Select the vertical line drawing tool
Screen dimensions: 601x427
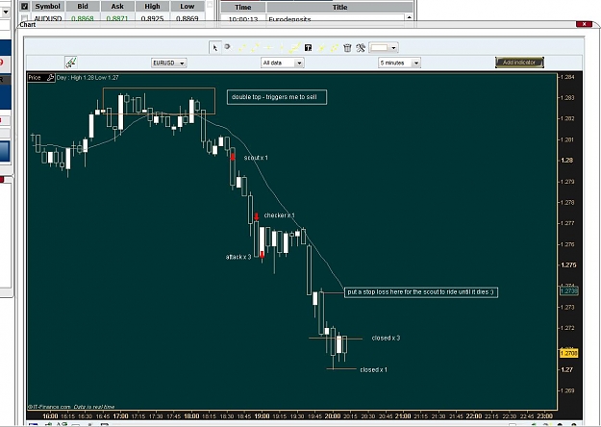point(282,47)
